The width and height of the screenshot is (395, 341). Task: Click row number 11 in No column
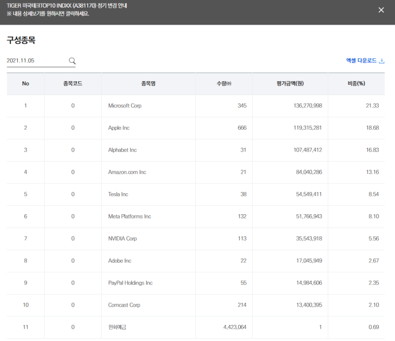click(x=26, y=327)
